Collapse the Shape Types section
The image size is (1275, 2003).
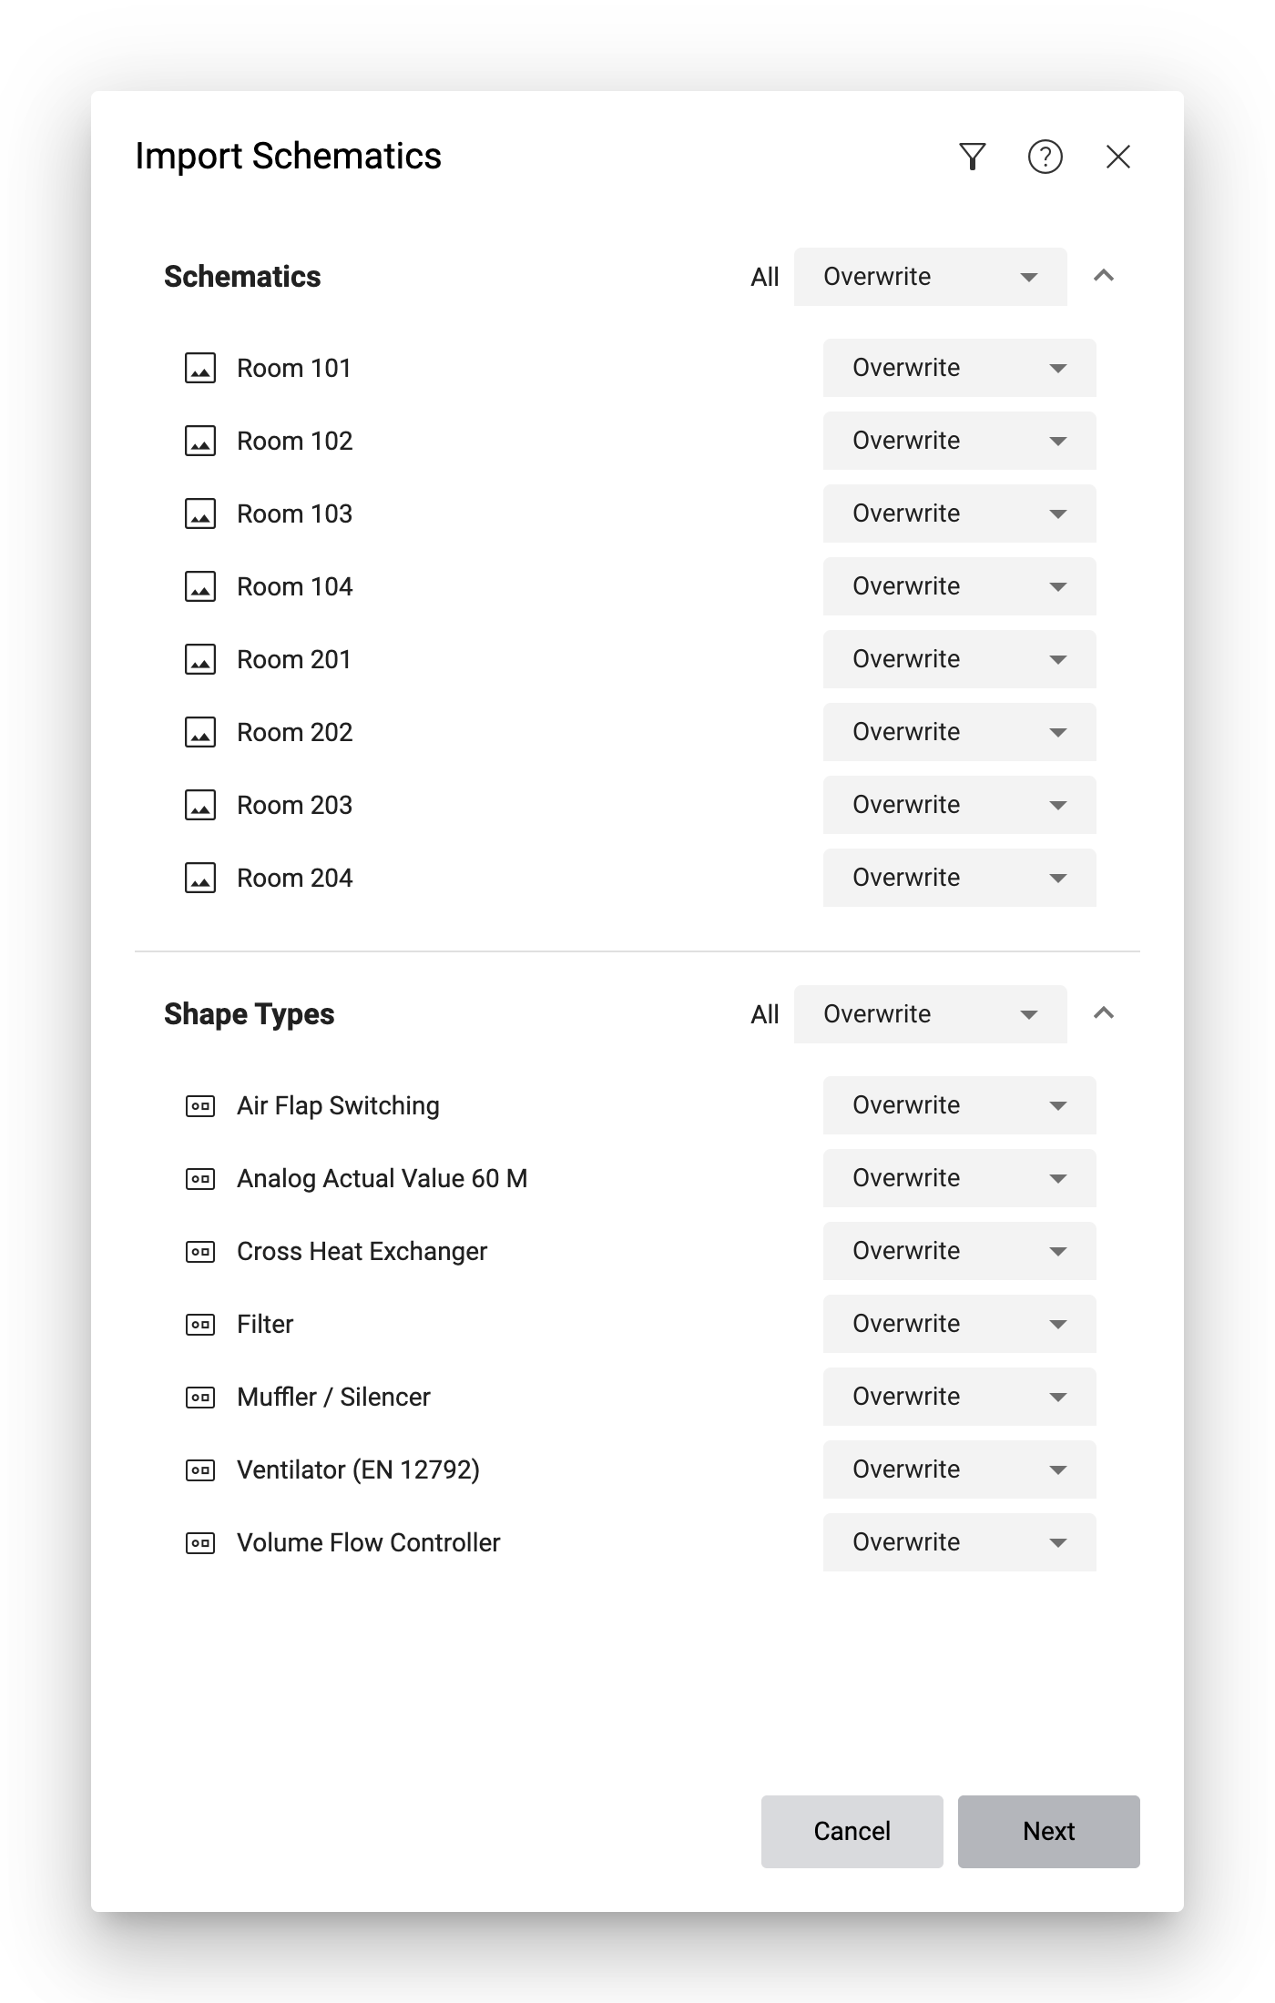point(1104,1013)
